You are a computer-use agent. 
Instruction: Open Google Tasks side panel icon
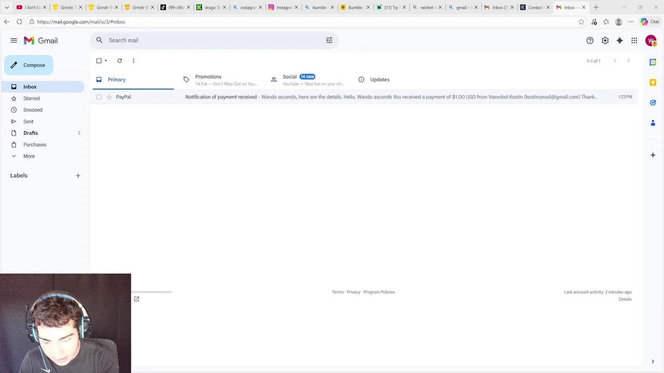click(653, 103)
